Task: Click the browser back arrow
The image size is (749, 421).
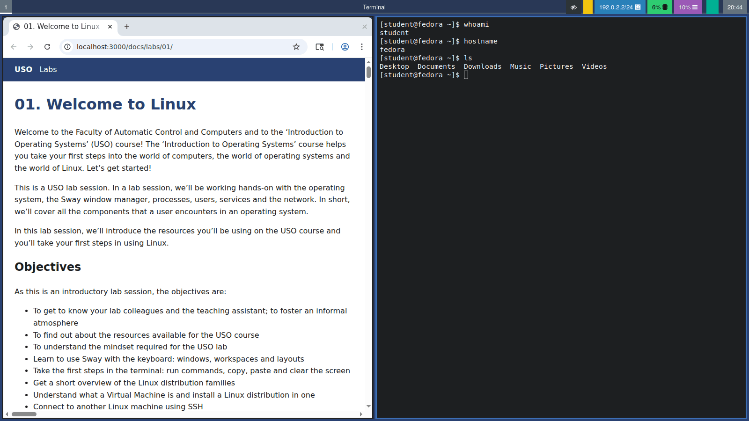Action: tap(14, 47)
